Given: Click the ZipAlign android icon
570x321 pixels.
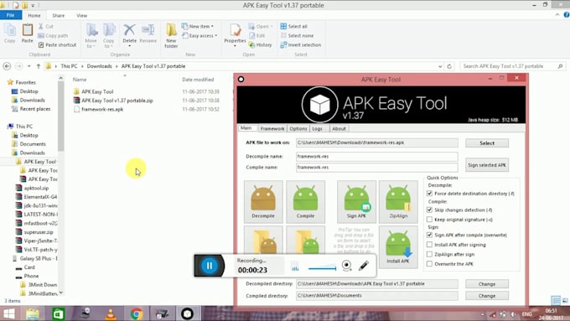Looking at the screenshot, I should click(398, 201).
